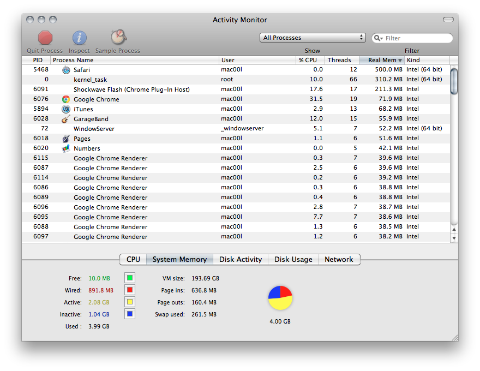Open Inspect info icon

[x=79, y=38]
